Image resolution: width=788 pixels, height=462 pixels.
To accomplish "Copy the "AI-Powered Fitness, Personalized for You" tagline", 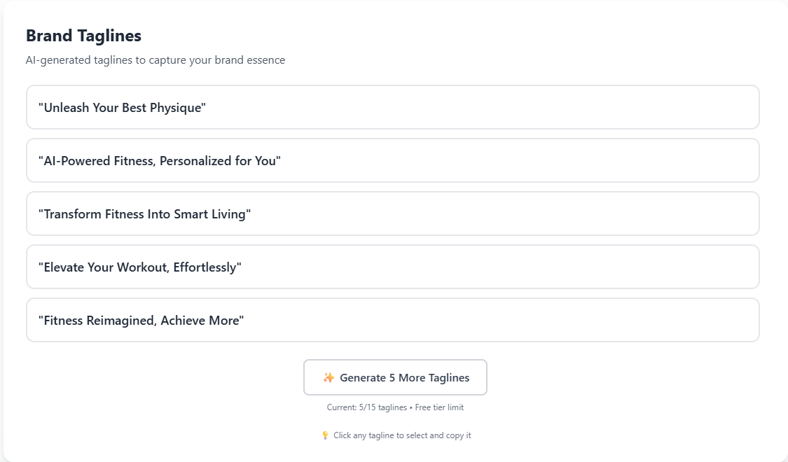I will 392,160.
